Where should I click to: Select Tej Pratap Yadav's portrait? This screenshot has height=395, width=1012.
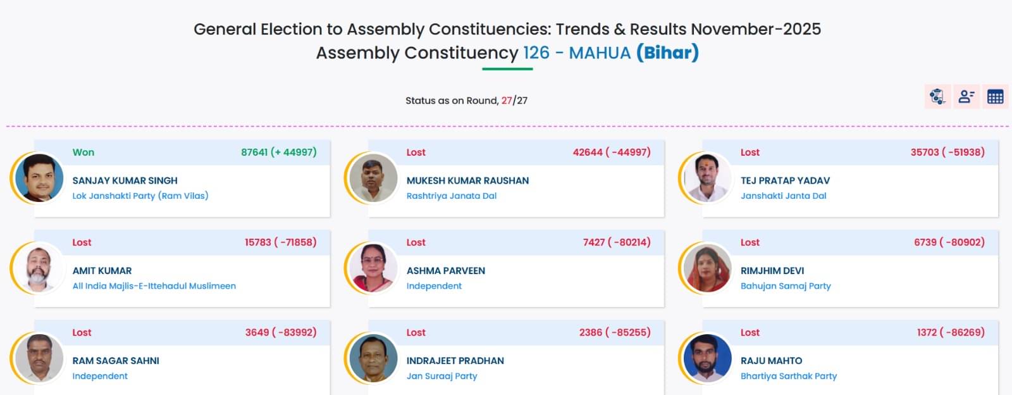707,179
